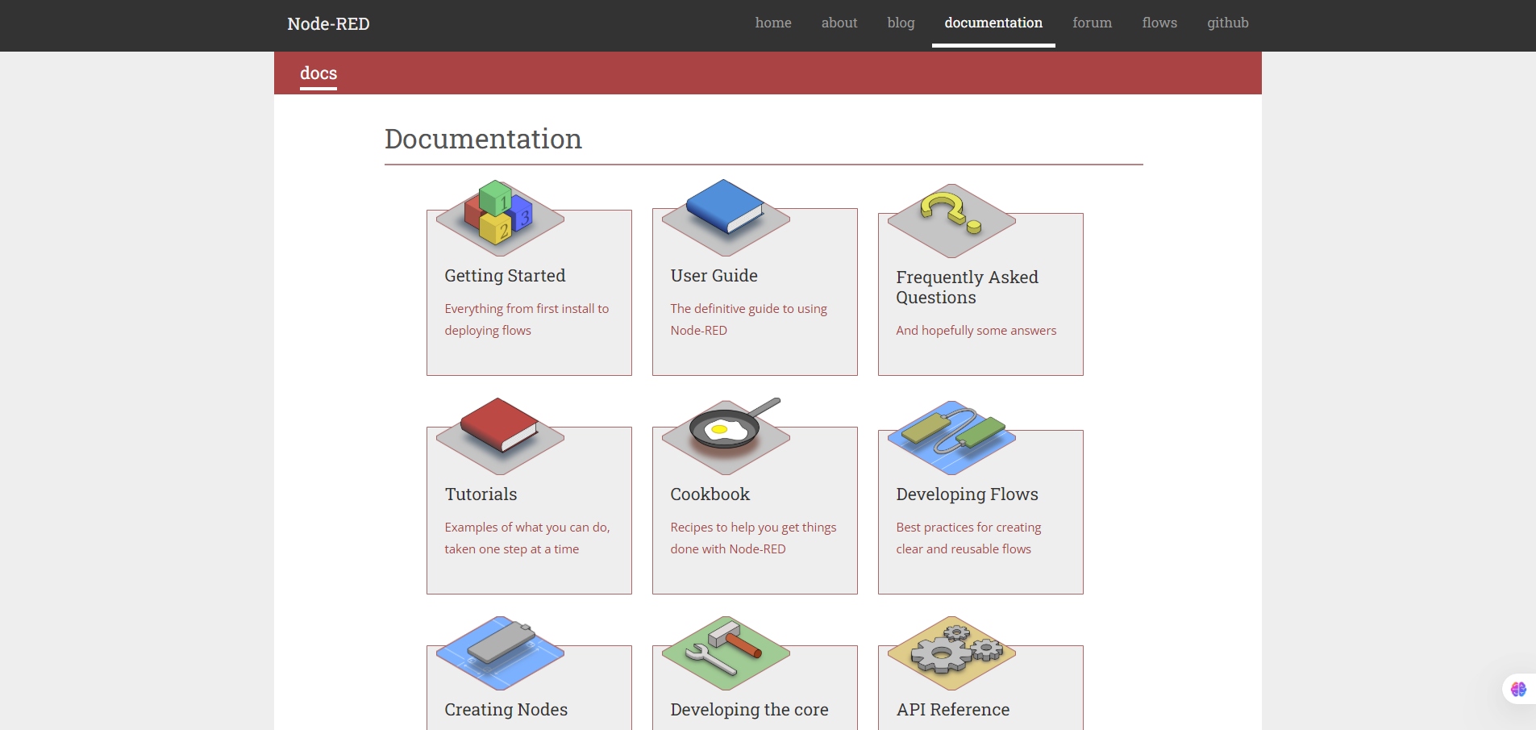Go to the home page
Screen dimensions: 1536x730
point(772,23)
